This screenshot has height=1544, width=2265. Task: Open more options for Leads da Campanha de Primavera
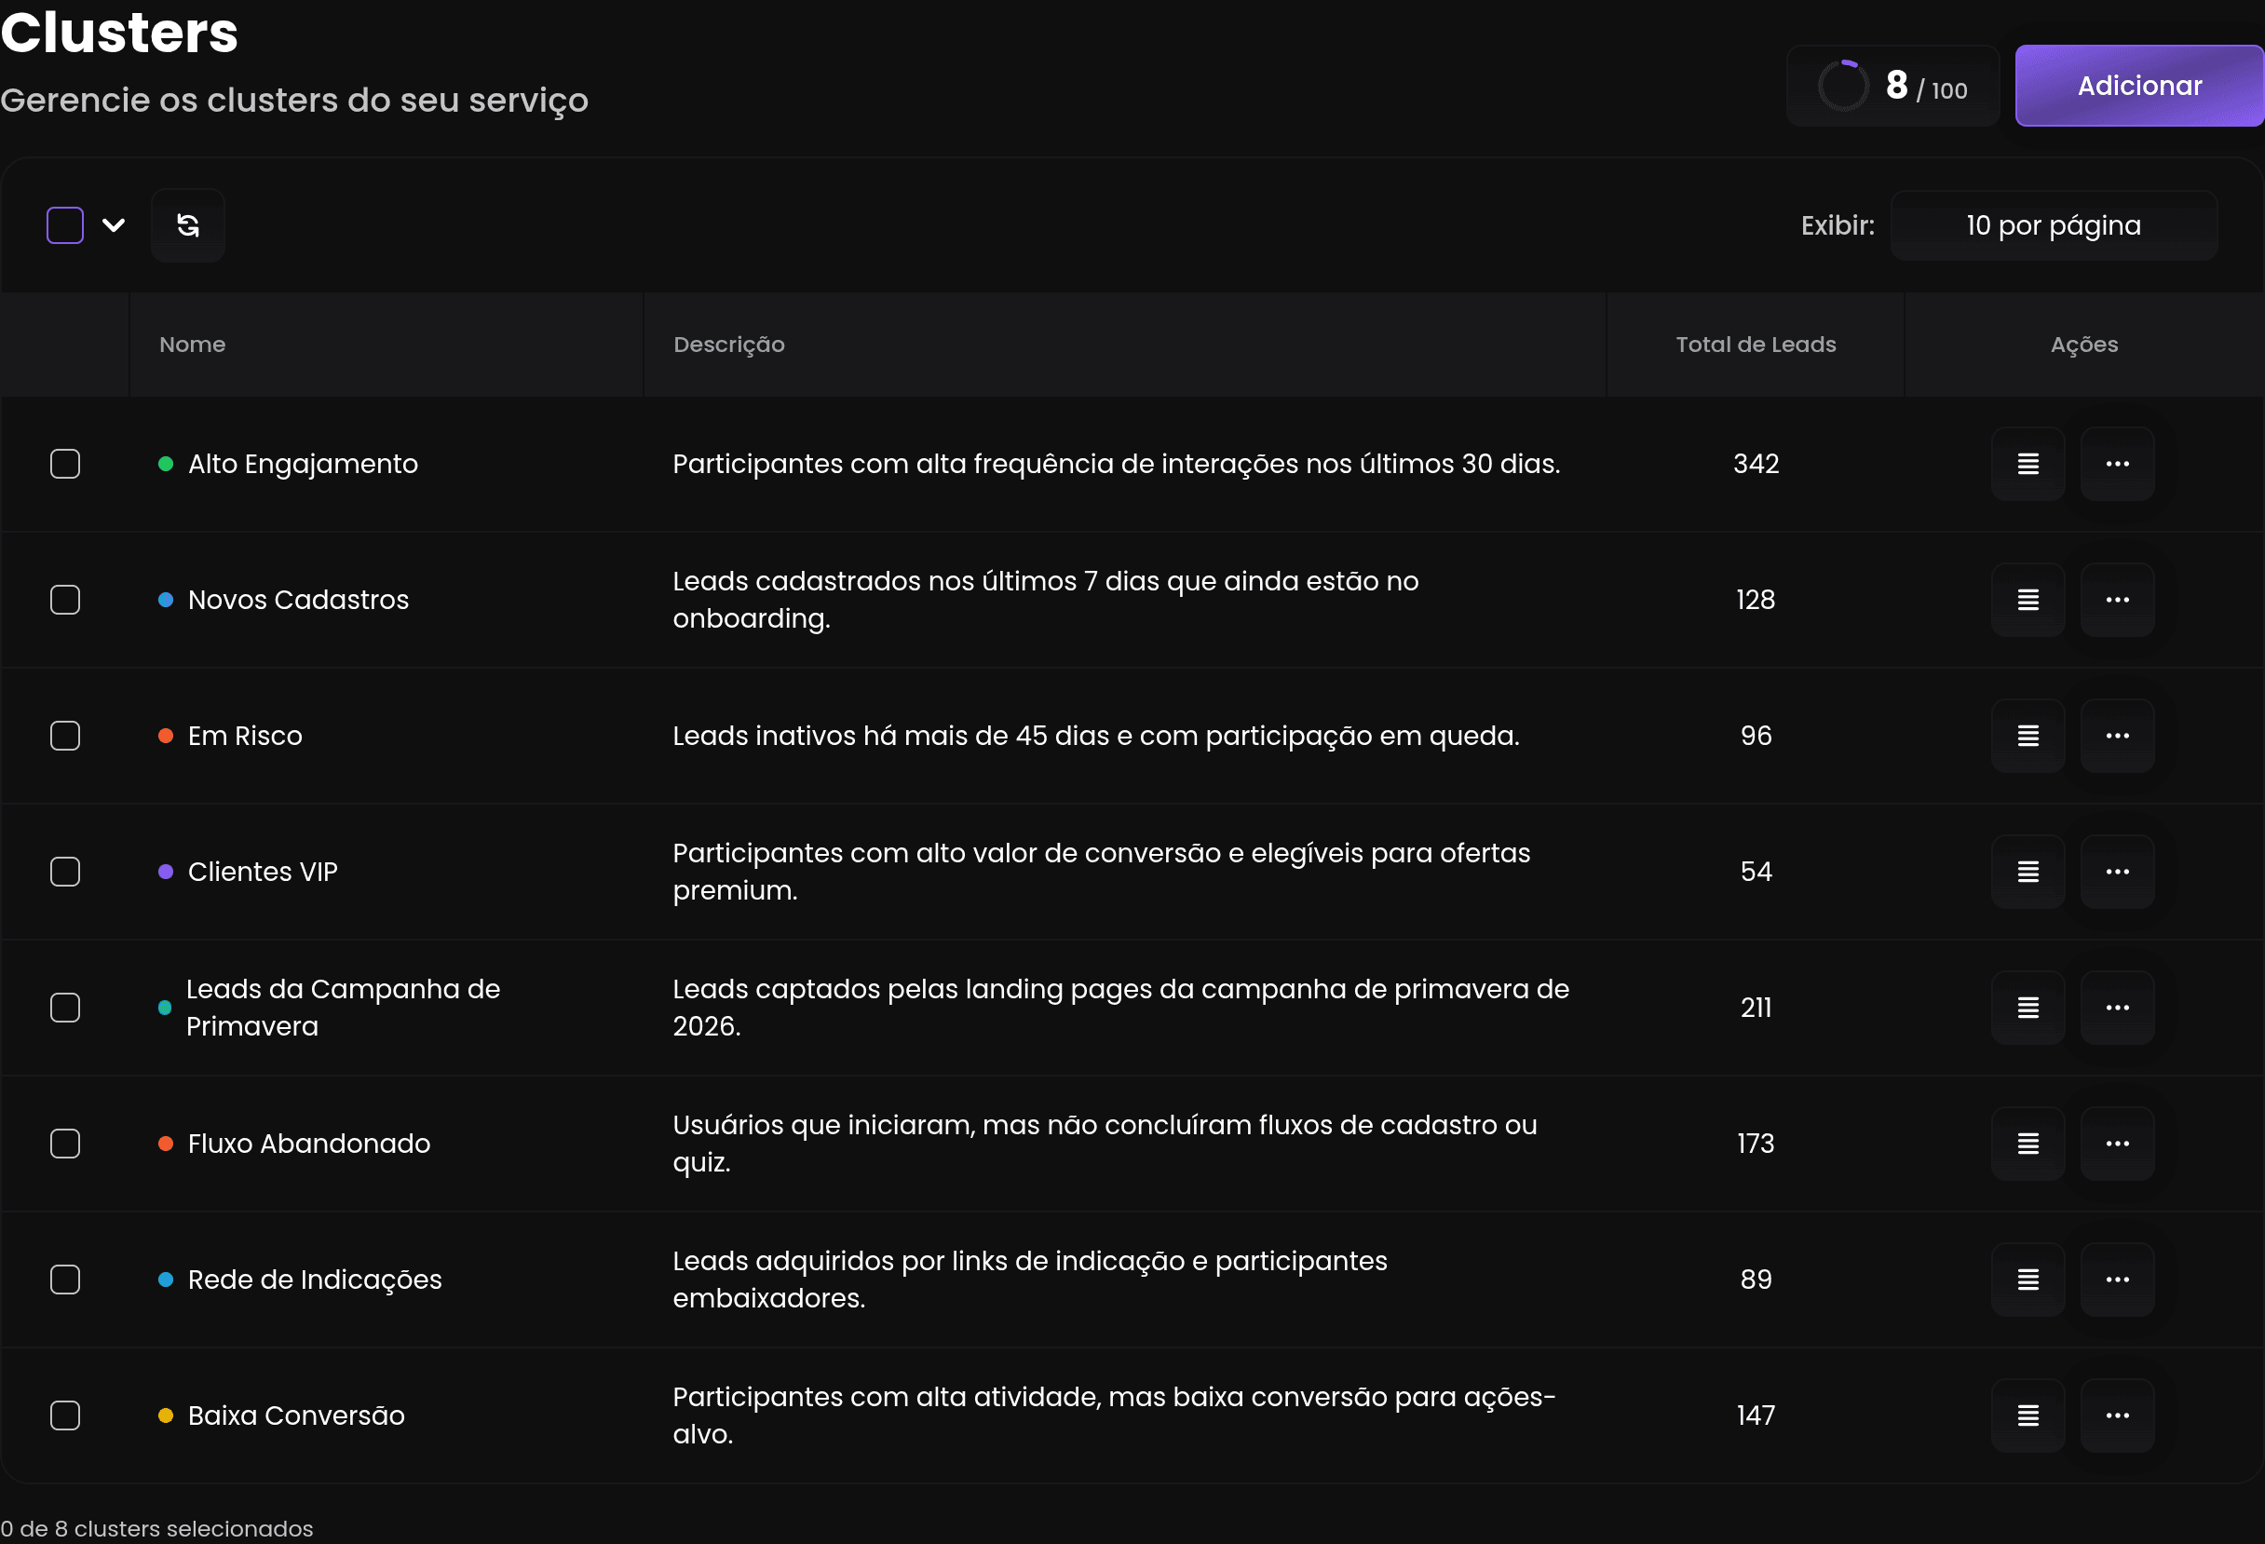2118,1008
